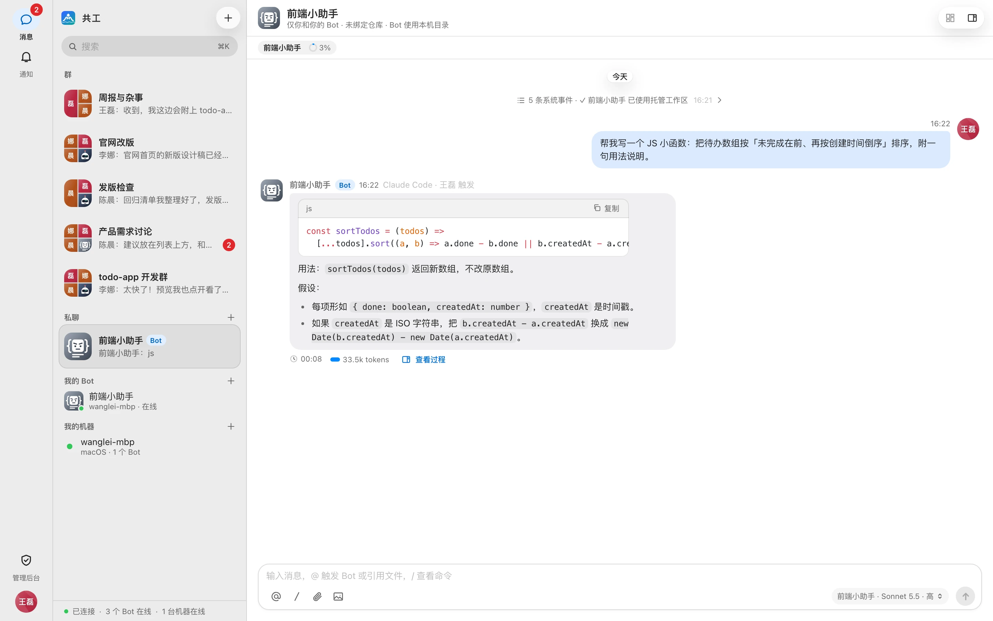Click the 搜索 search field

149,47
